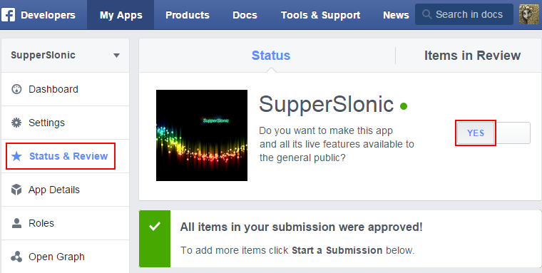Click the Open Graph nodes icon

16,257
